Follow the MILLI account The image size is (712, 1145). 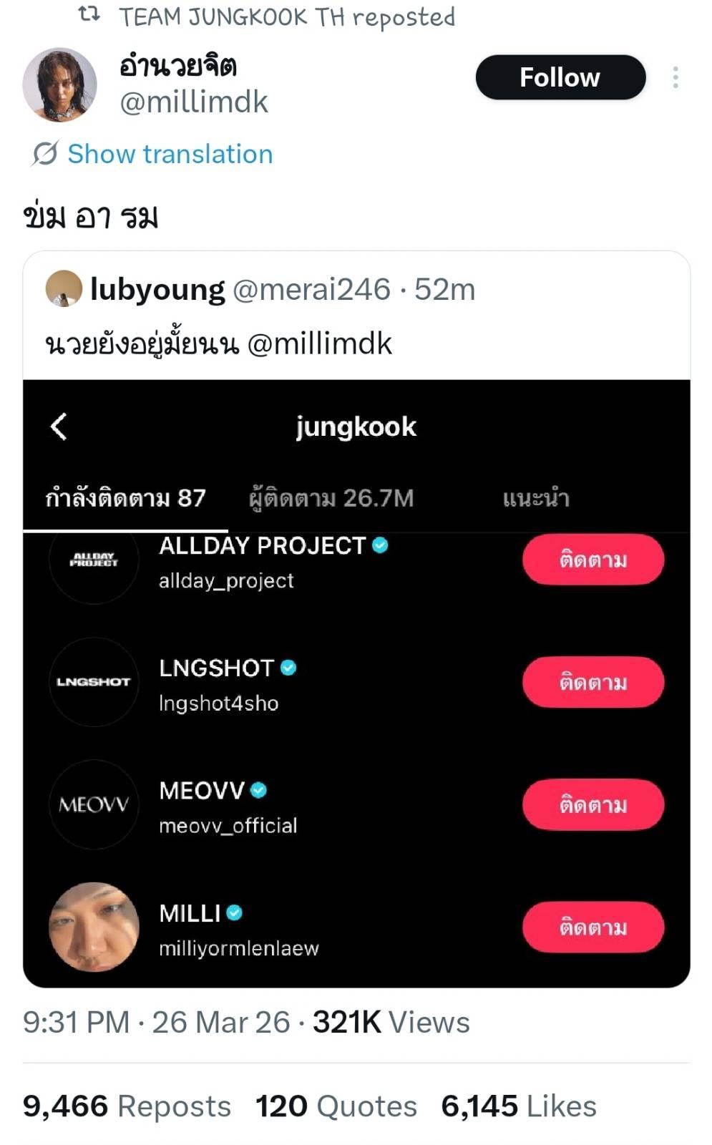[592, 927]
